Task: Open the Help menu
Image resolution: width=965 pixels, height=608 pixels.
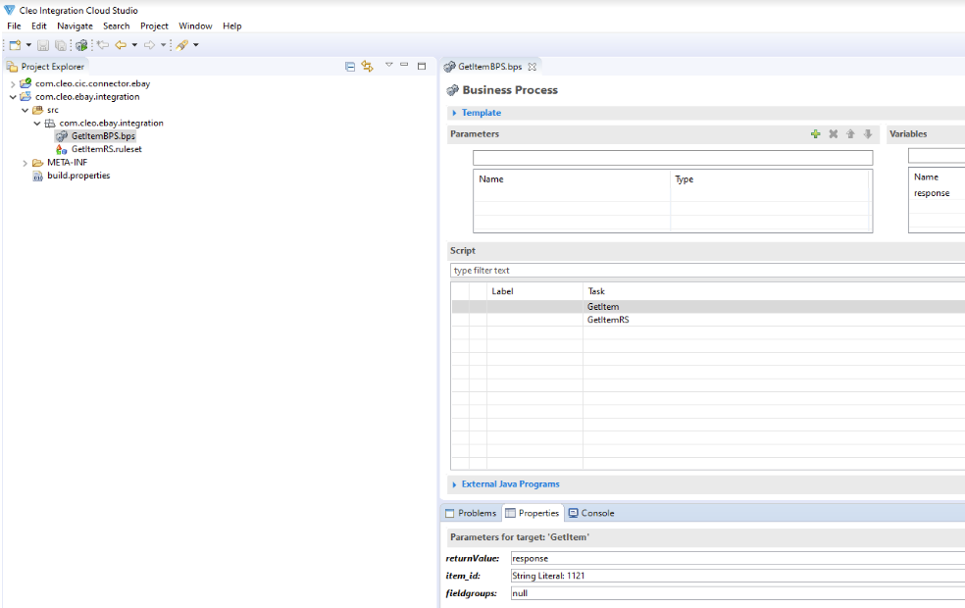Action: click(x=232, y=25)
